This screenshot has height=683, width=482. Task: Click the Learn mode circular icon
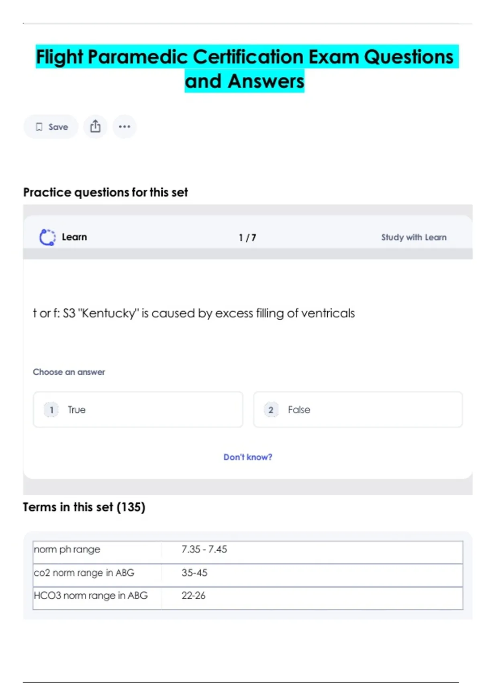[x=47, y=237]
